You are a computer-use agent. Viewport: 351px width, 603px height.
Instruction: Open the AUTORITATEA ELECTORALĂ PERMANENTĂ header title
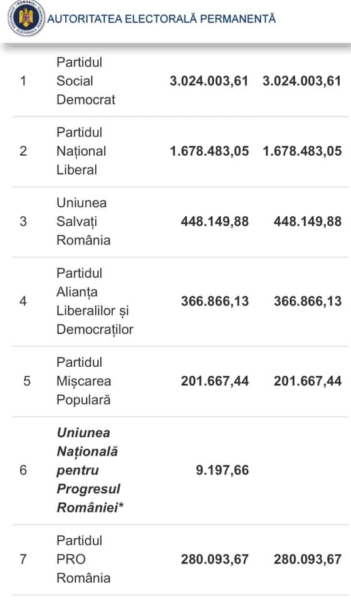pos(162,19)
